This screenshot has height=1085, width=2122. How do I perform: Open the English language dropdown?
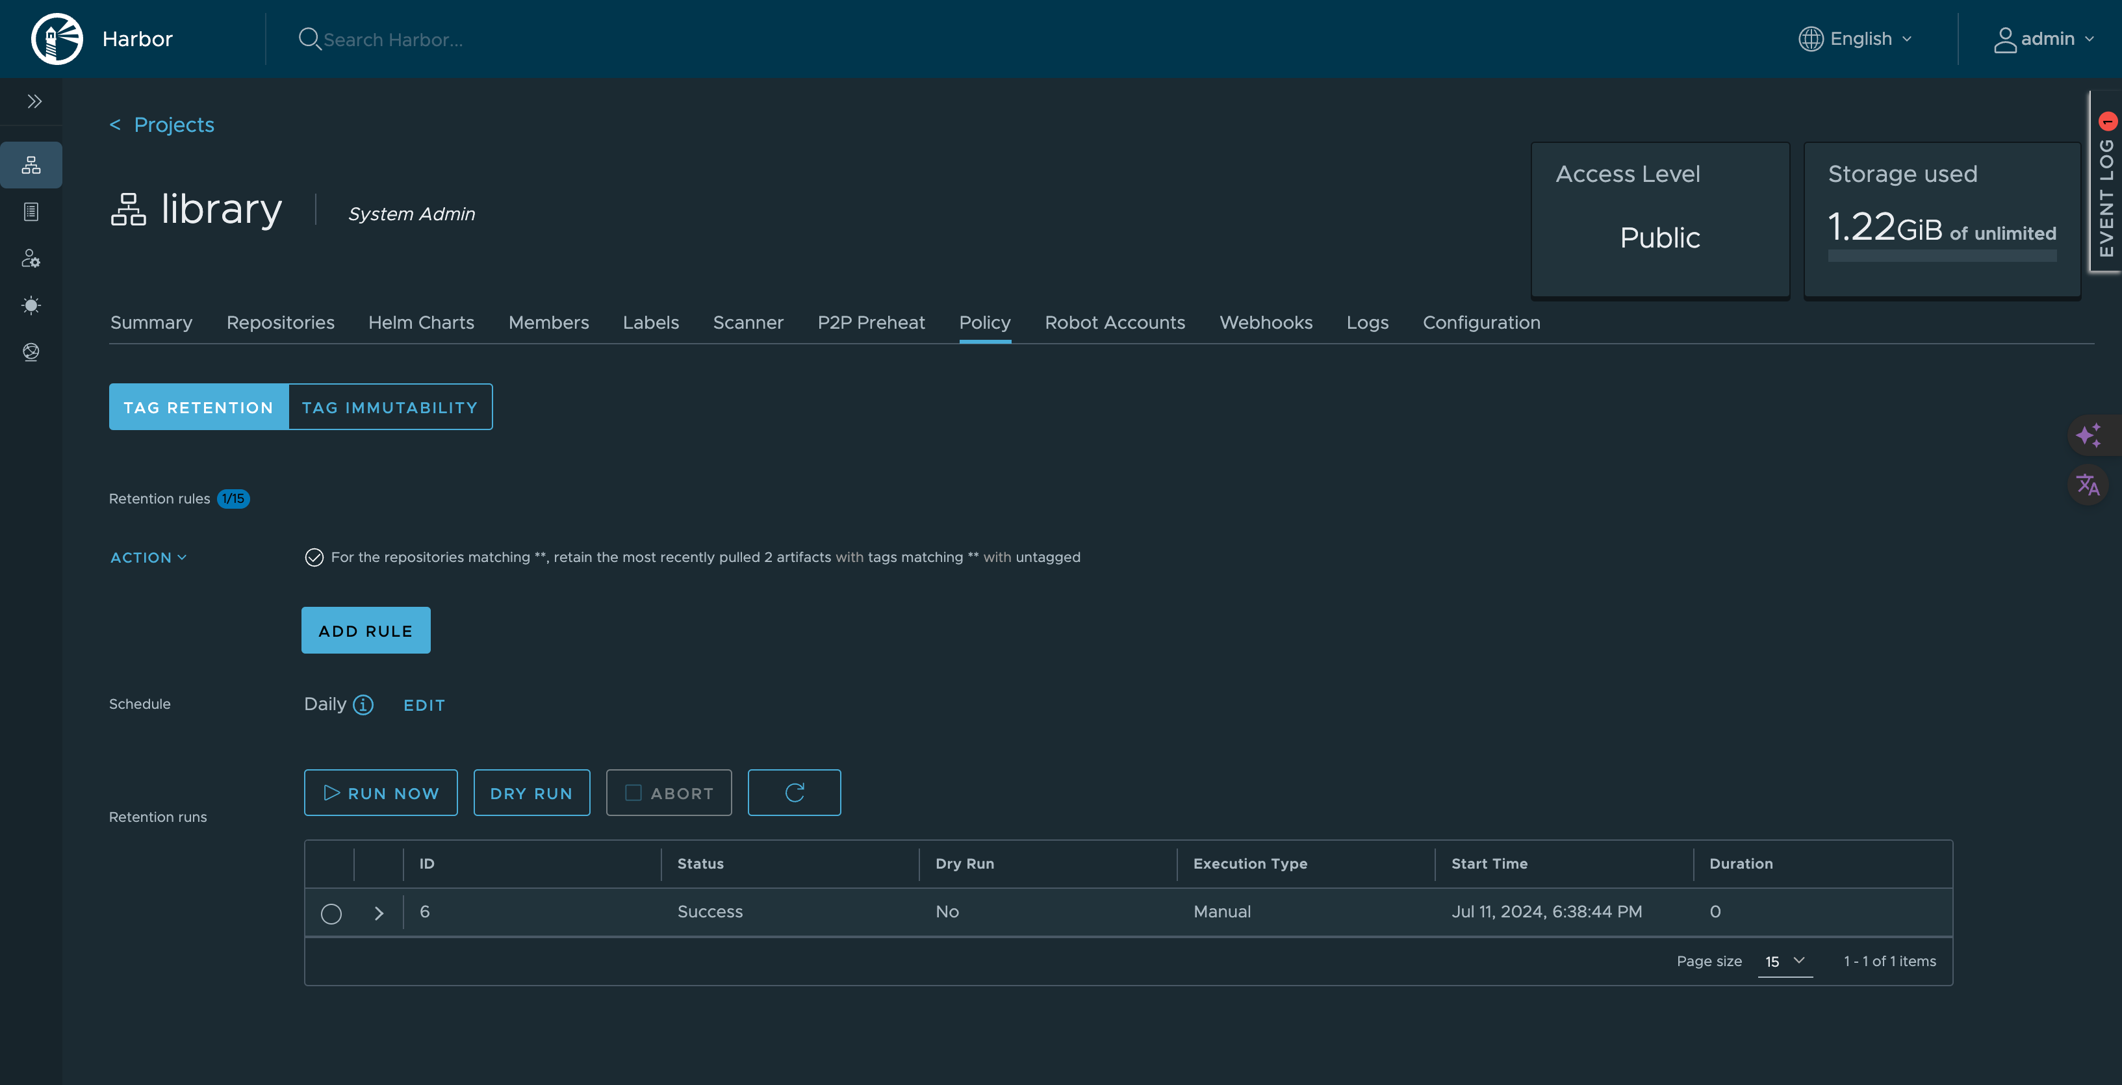point(1858,39)
